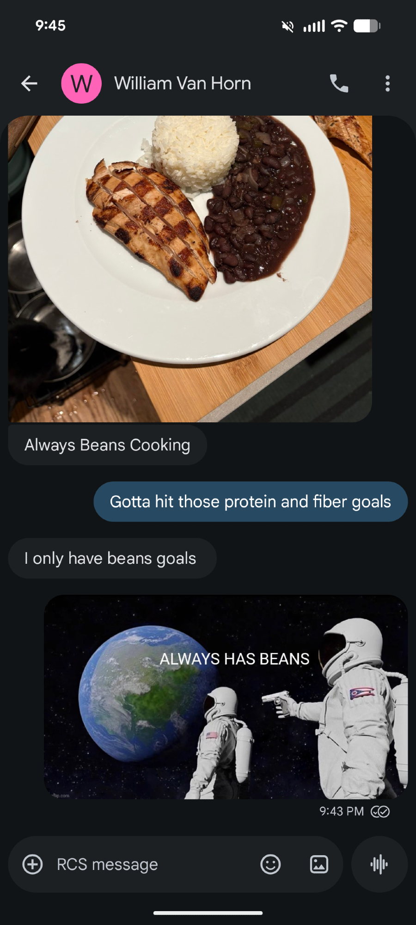This screenshot has width=416, height=925.
Task: Open the three-dot overflow menu
Action: coord(387,84)
